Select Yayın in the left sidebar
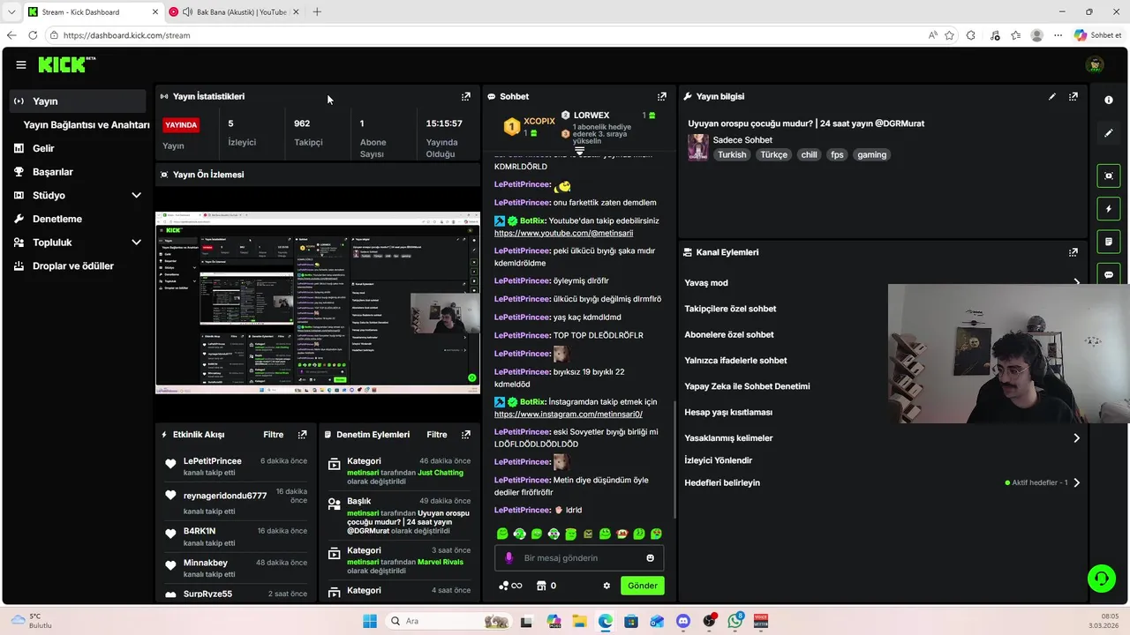The image size is (1130, 635). tap(78, 101)
